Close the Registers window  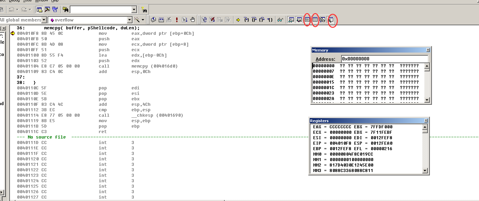click(426, 121)
